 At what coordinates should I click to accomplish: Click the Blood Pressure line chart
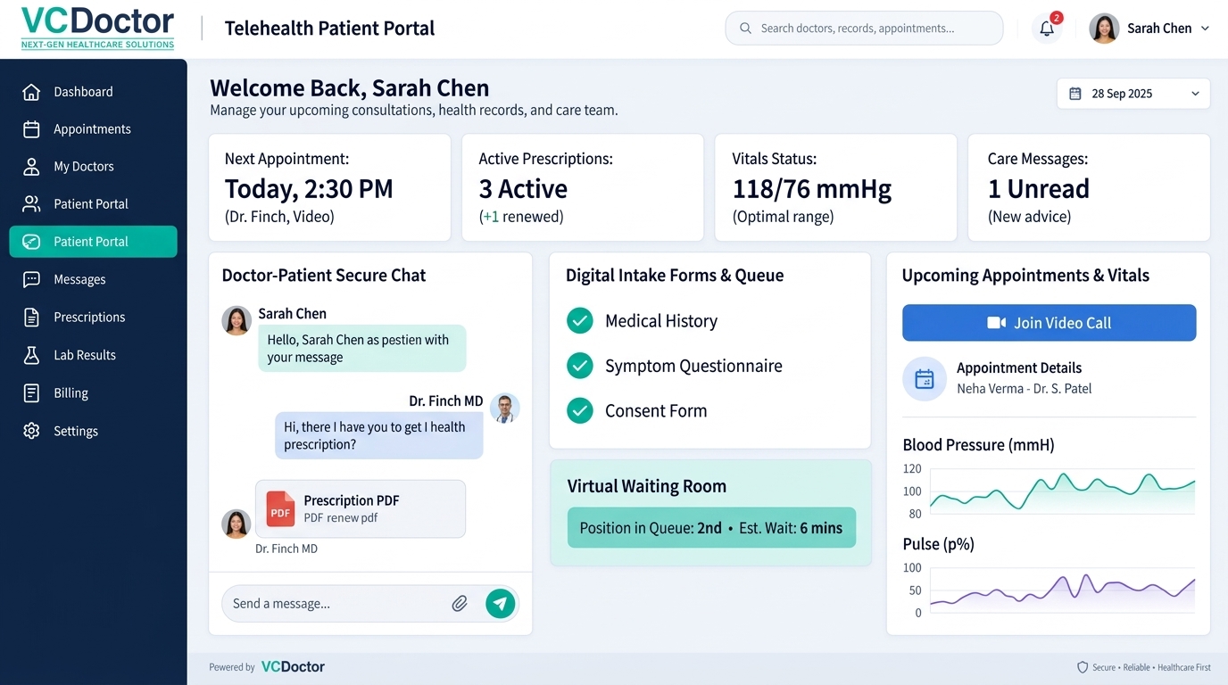[x=1062, y=491]
